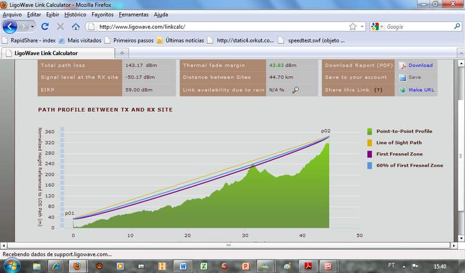Click the (?) help next to Share this Link
Screen dimensions: 465x273
378,90
